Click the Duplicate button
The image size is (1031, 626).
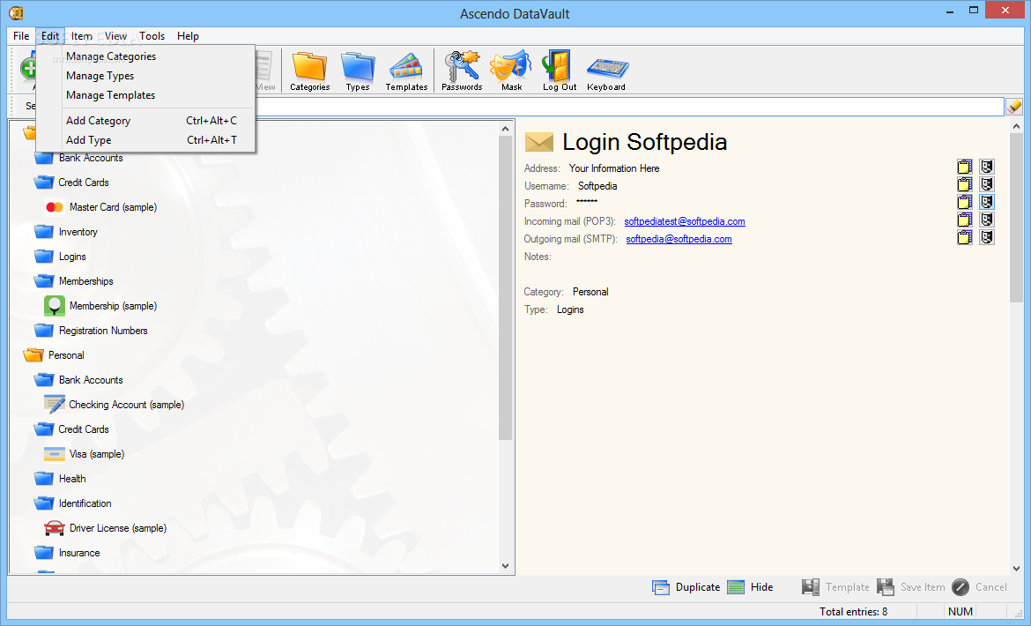(x=686, y=587)
